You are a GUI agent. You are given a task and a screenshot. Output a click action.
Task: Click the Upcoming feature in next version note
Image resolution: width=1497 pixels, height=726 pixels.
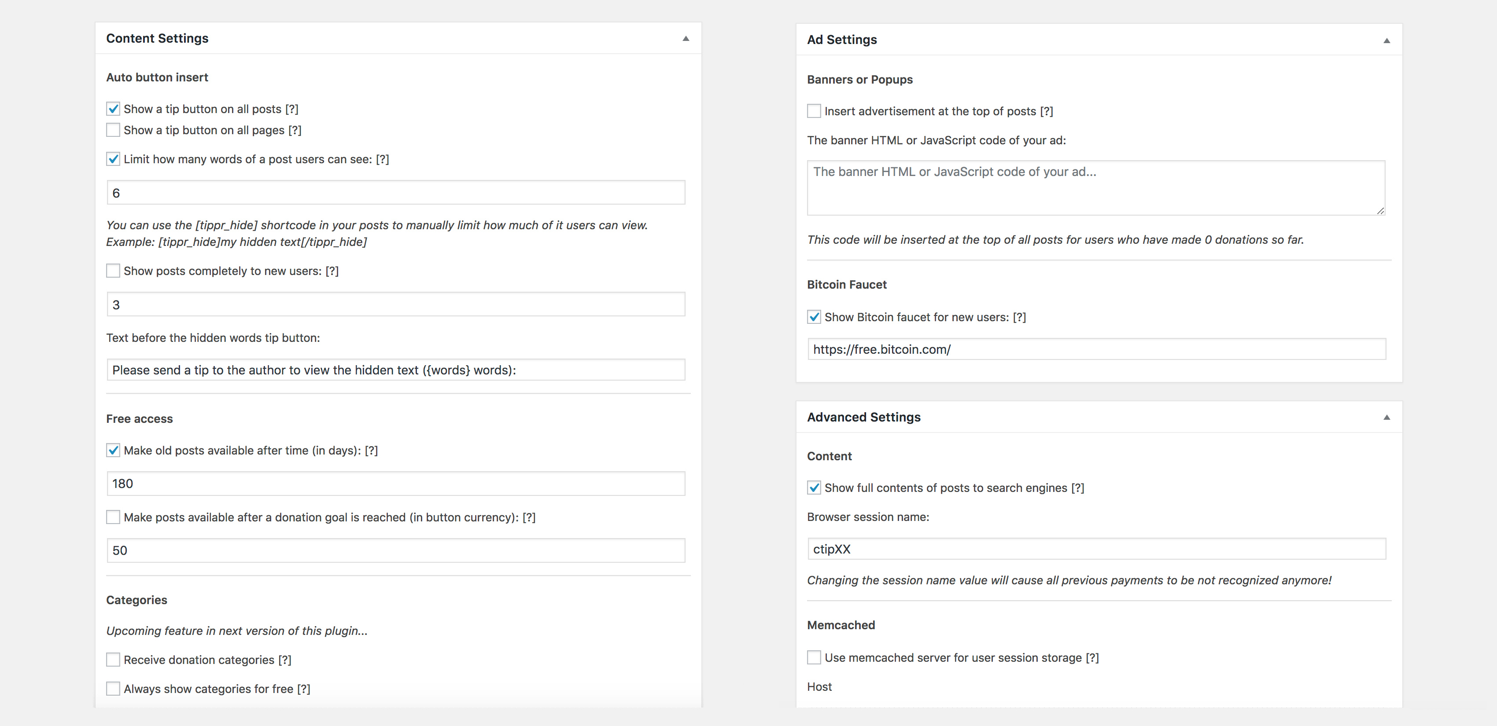237,631
